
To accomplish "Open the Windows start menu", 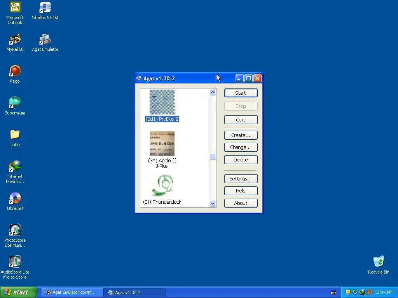I will 18,292.
